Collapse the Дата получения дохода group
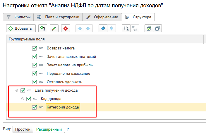The image size is (206, 137). (x=17, y=90)
